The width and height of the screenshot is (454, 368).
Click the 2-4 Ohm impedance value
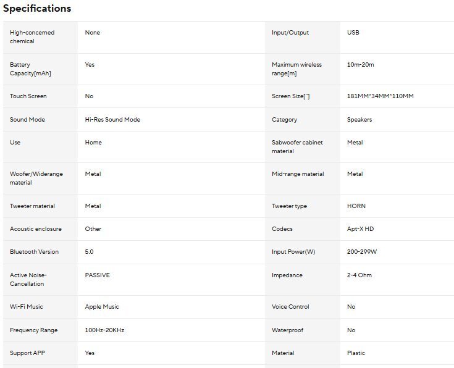[359, 275]
